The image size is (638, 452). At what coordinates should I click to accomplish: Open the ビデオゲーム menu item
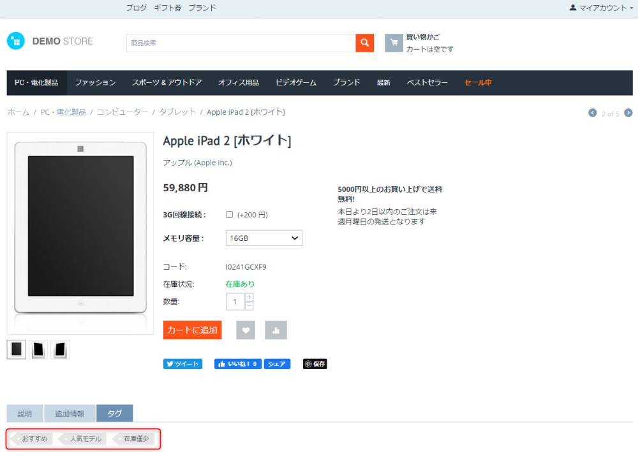point(296,82)
